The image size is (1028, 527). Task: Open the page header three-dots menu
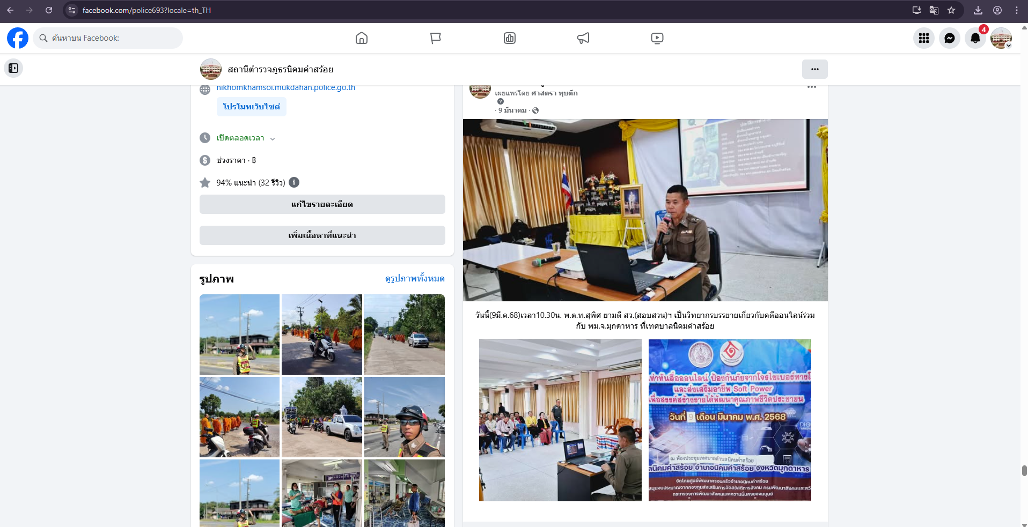click(814, 69)
